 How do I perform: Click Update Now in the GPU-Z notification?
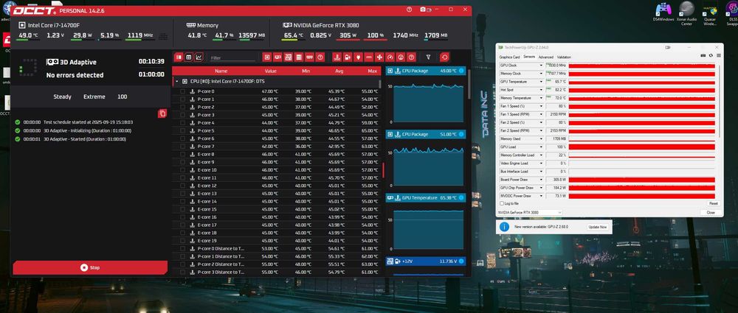[598, 227]
